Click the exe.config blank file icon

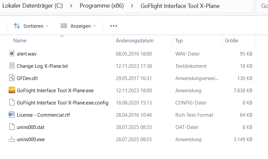(12, 102)
